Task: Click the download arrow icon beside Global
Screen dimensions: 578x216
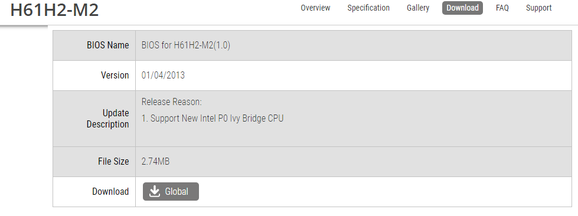Action: (155, 191)
